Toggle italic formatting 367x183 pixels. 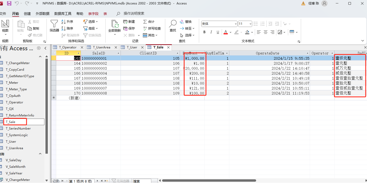click(x=211, y=32)
